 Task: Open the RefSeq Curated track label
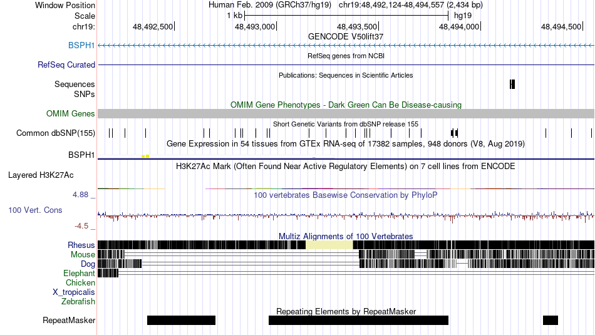(x=66, y=65)
